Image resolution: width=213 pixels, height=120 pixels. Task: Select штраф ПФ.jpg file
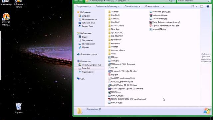(158, 29)
